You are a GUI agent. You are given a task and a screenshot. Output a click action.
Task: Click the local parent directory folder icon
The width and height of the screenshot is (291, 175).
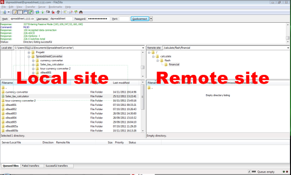coord(3,87)
